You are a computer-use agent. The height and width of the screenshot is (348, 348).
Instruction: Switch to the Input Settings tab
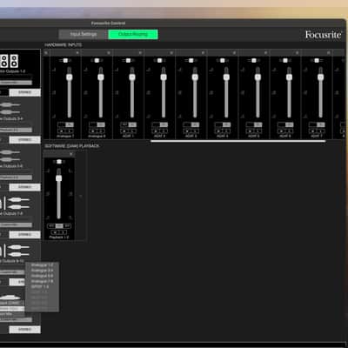(x=83, y=34)
